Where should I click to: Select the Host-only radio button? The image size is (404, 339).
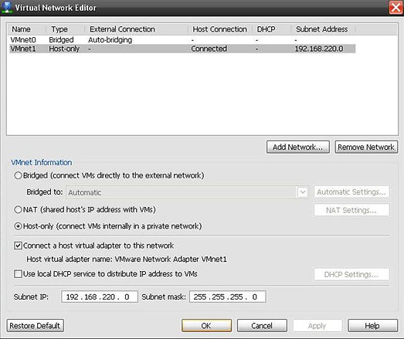[x=18, y=226]
